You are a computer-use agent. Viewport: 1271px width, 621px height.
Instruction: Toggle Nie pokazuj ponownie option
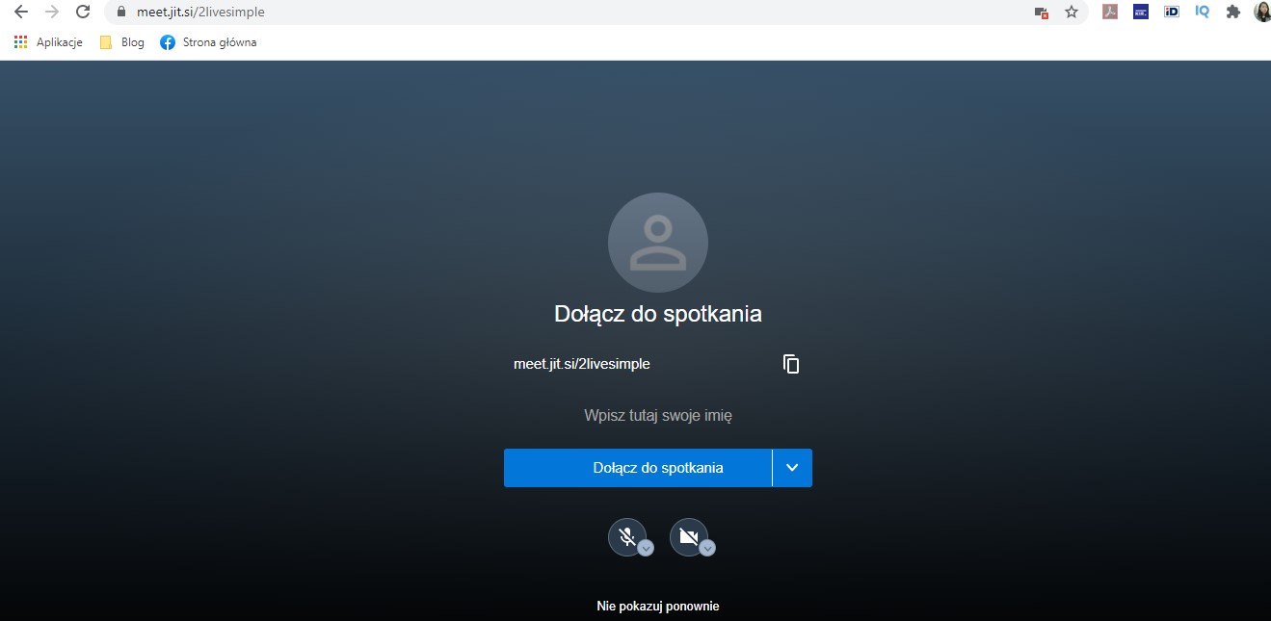[657, 606]
